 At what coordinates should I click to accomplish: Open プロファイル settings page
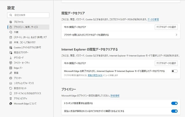point(18,22)
